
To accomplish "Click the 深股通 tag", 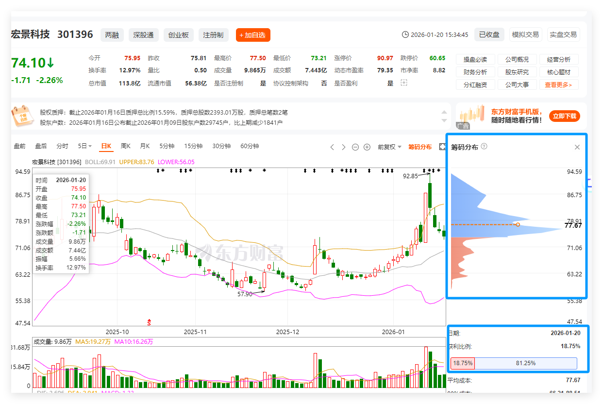I will click(x=144, y=35).
